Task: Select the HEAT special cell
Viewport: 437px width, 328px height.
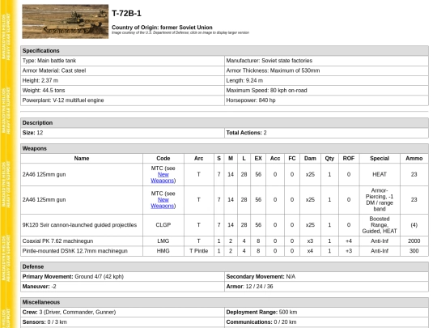Action: (x=380, y=175)
